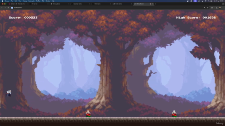The image size is (225, 126).
Task: Click the white-haired runner character
Action: point(8,93)
